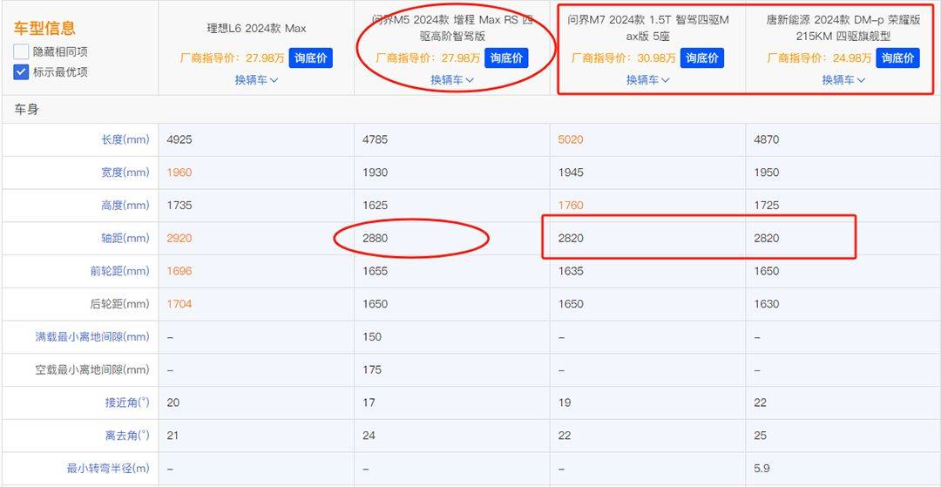Click the 最小转弯半径(m) link
Viewport: 941px width, 487px height.
click(x=108, y=469)
